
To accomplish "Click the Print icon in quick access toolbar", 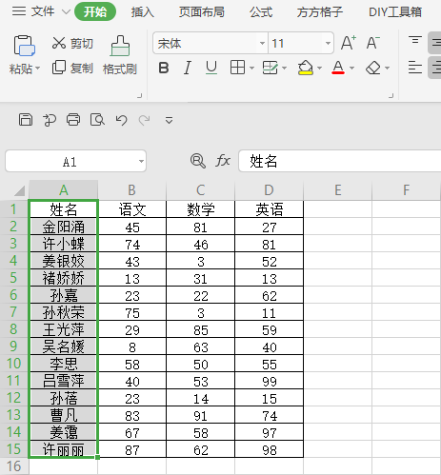I will 73,120.
